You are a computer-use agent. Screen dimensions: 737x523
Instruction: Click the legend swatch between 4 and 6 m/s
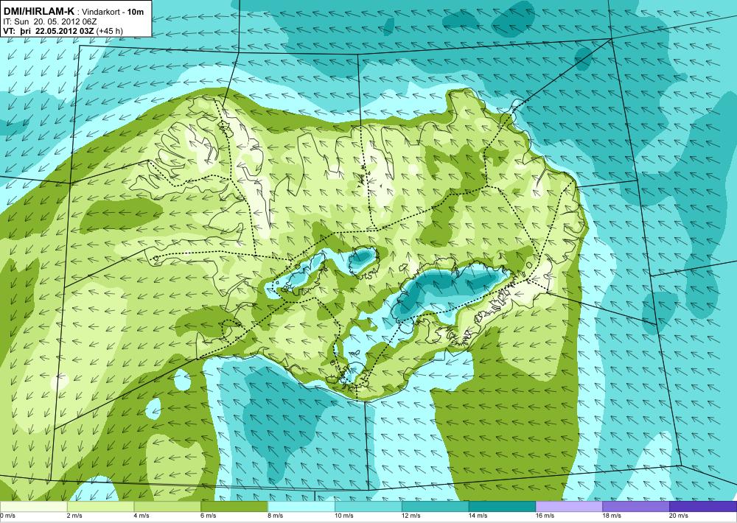(167, 507)
